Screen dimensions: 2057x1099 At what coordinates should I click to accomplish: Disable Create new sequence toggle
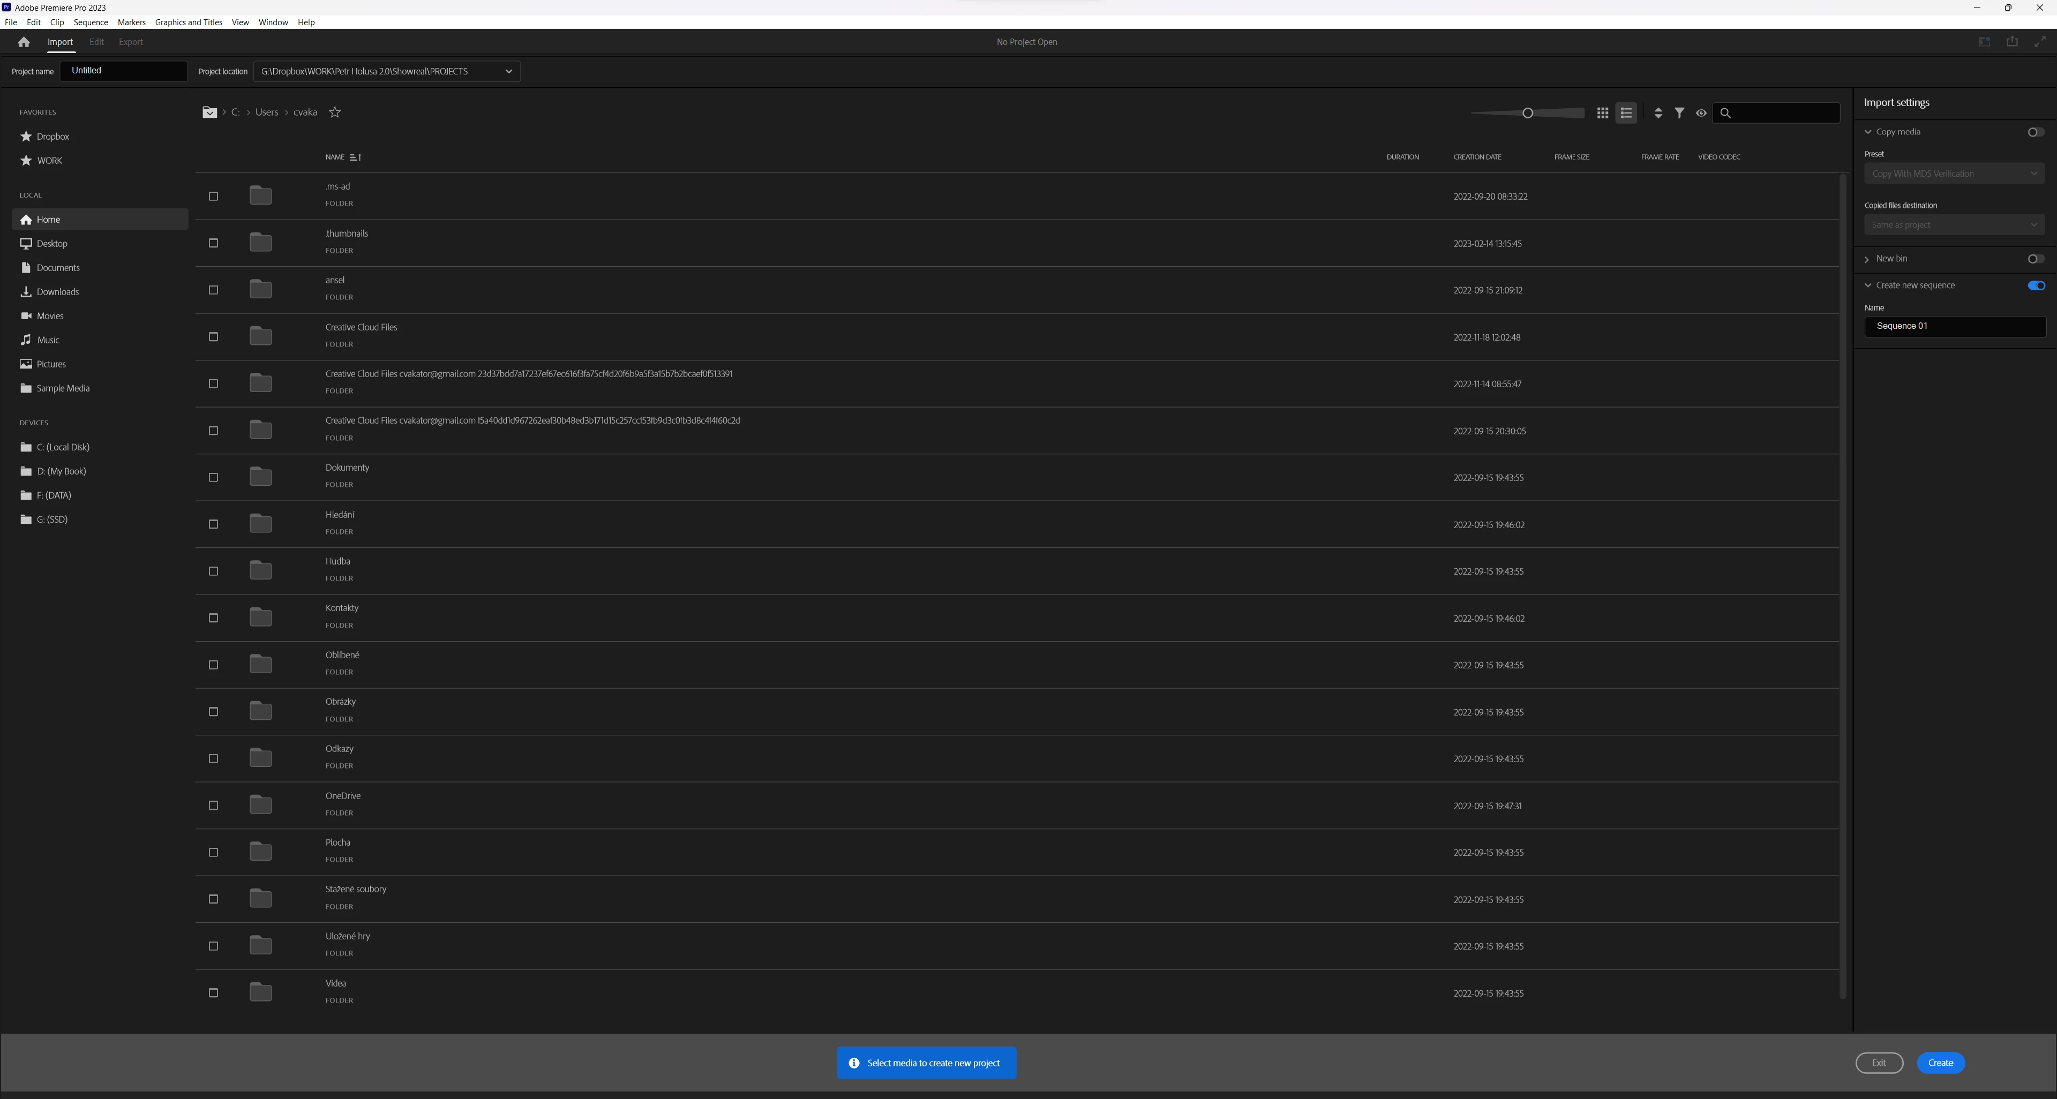pos(2036,285)
